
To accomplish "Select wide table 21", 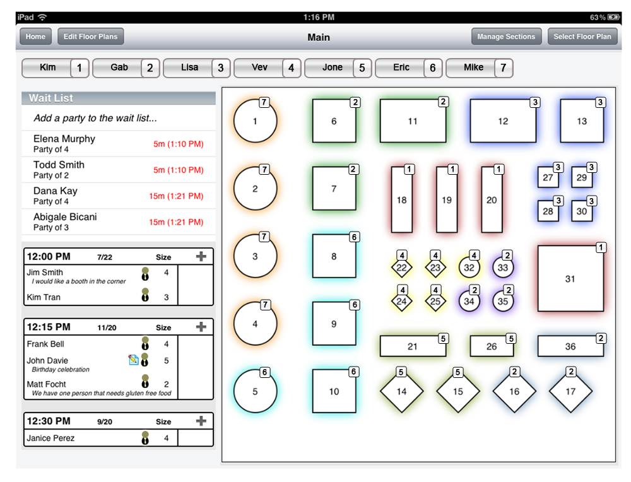I will [x=413, y=346].
